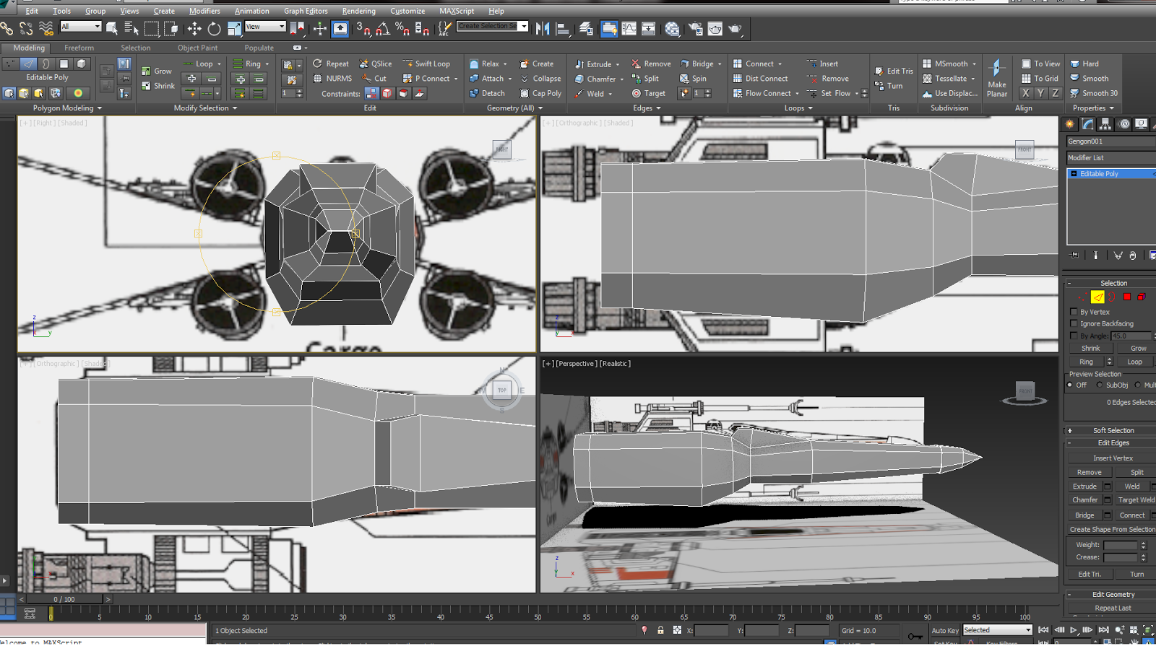Click the time slider at frame 0/100

(64, 599)
